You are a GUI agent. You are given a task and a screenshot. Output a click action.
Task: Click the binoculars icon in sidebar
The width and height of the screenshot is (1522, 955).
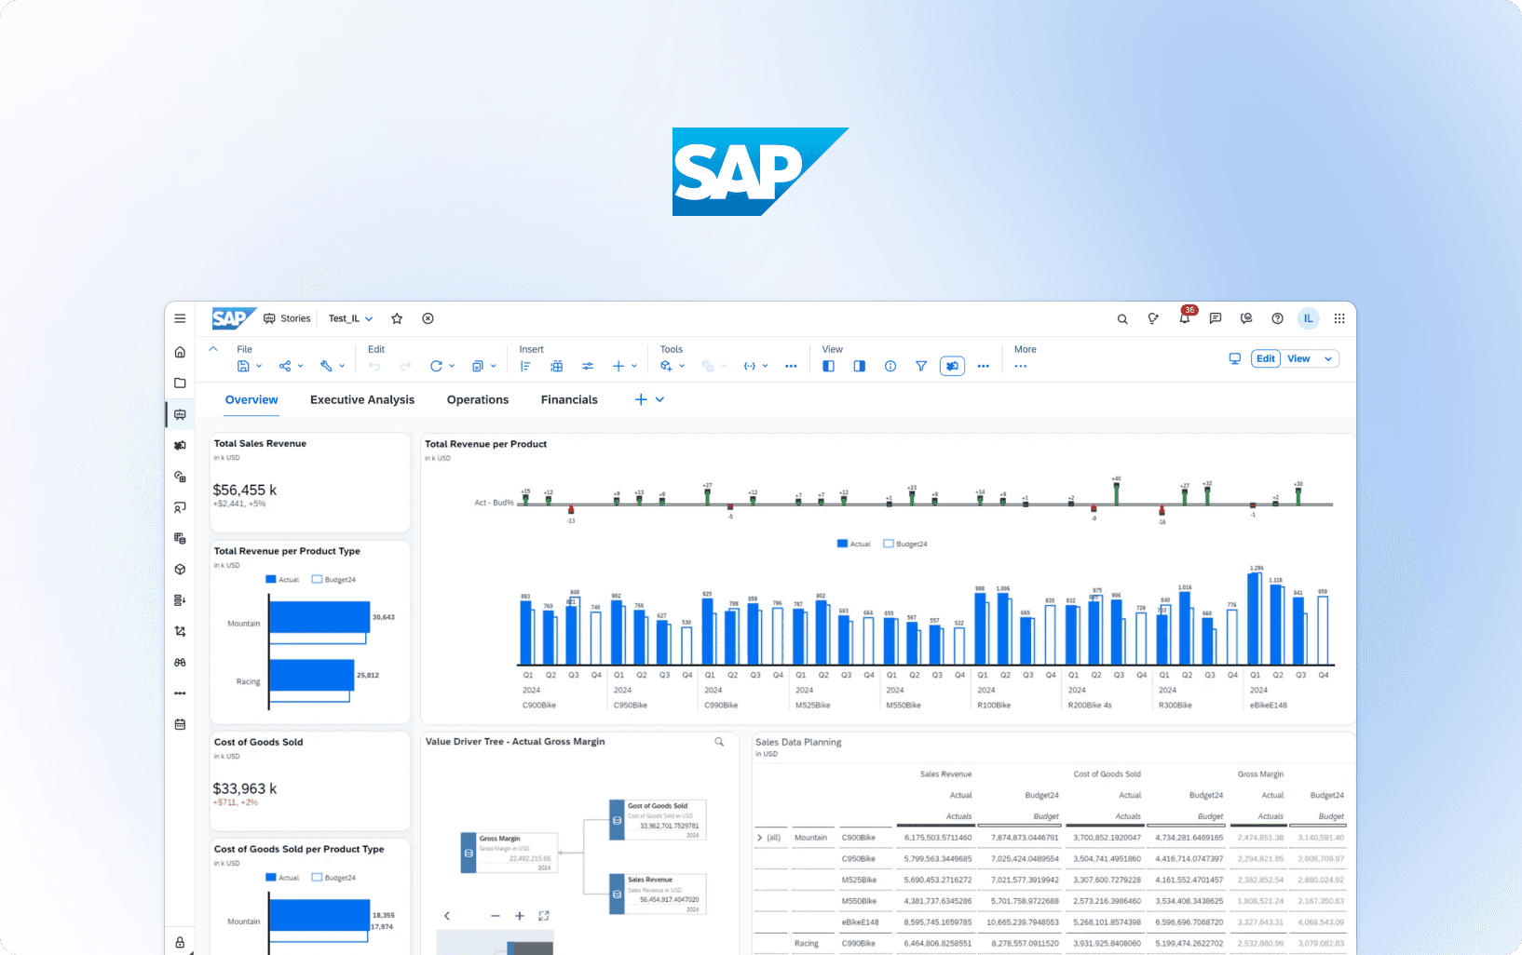pyautogui.click(x=180, y=662)
